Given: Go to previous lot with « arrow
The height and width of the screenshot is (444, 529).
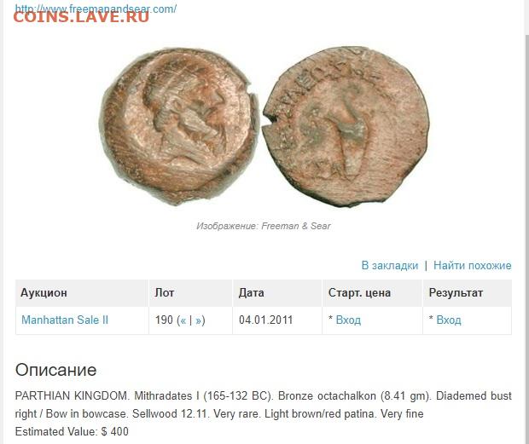Looking at the screenshot, I should point(183,320).
